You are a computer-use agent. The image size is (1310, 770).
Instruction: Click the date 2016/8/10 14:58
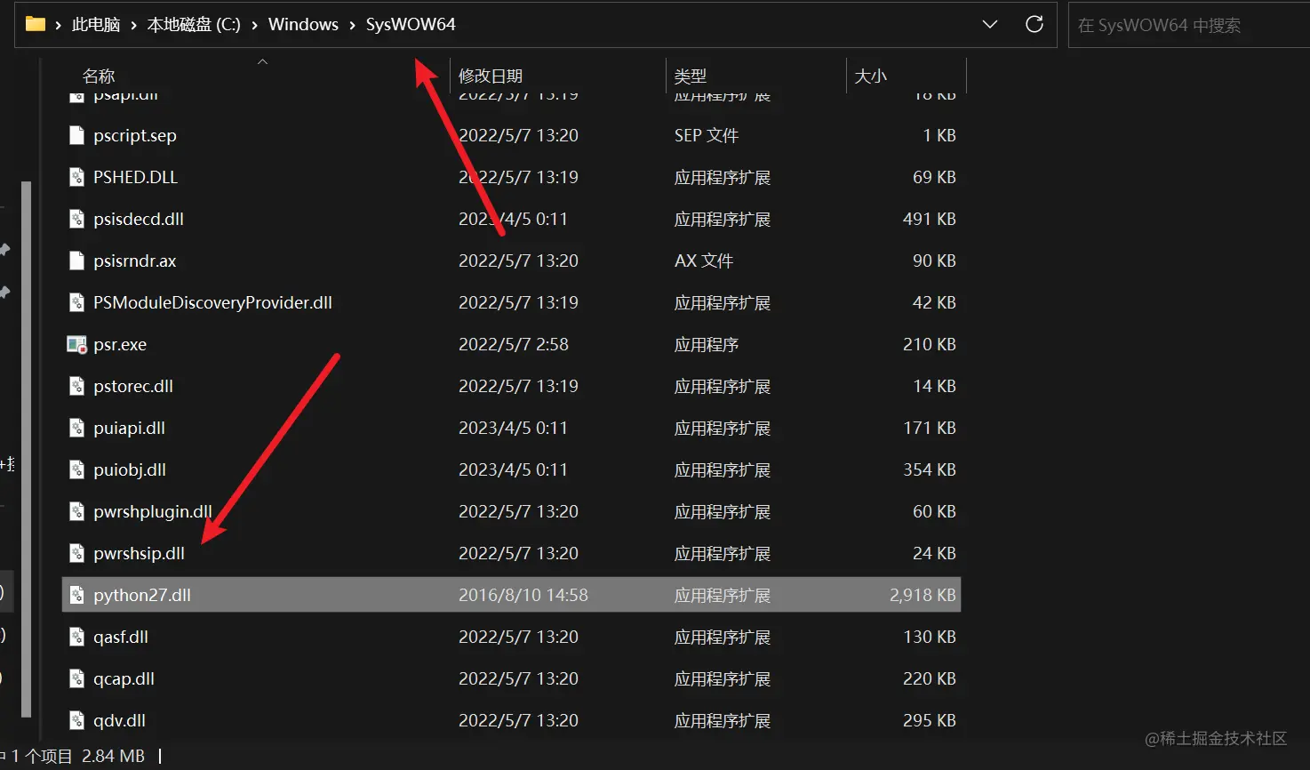(x=523, y=595)
